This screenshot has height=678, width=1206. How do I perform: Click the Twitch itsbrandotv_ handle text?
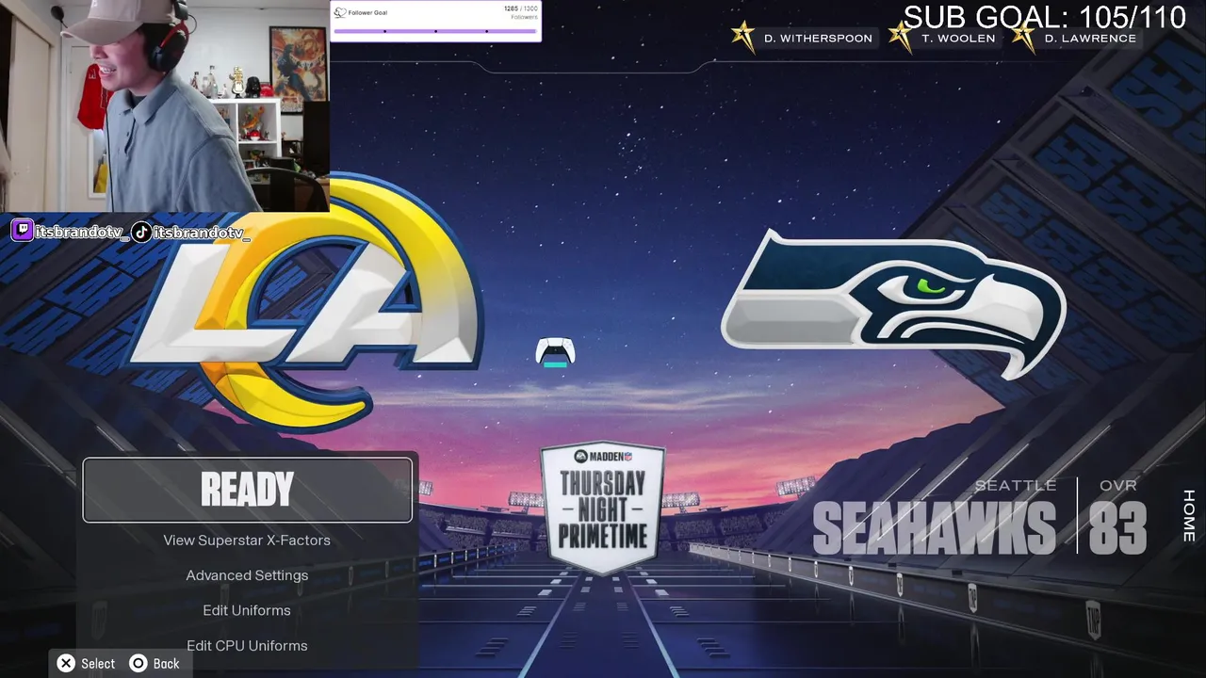click(81, 232)
